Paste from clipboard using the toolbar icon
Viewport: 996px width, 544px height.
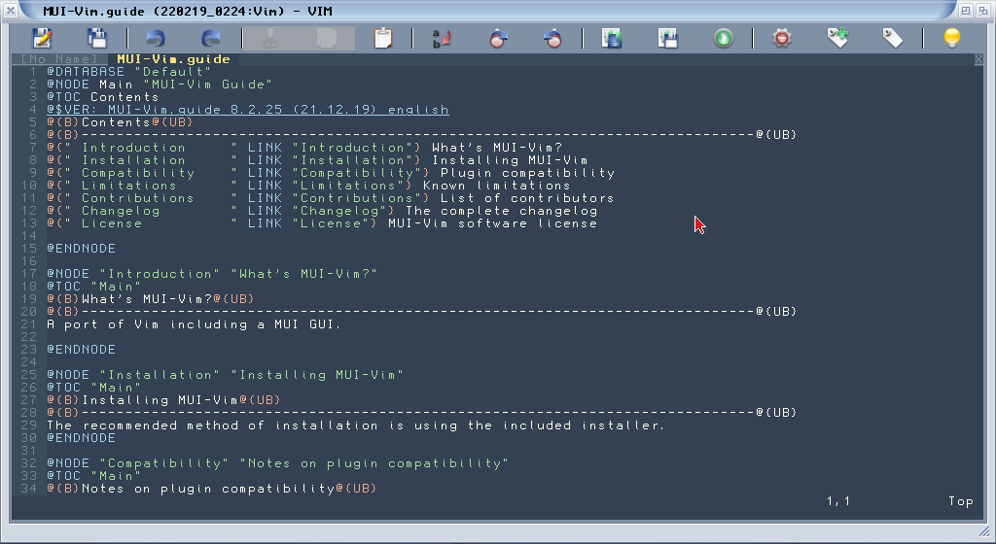(x=383, y=39)
